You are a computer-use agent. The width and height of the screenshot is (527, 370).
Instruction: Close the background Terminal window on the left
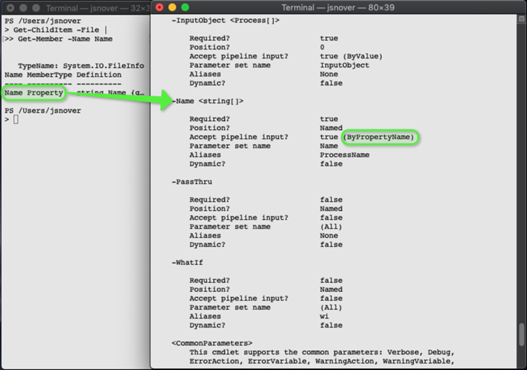(x=10, y=8)
